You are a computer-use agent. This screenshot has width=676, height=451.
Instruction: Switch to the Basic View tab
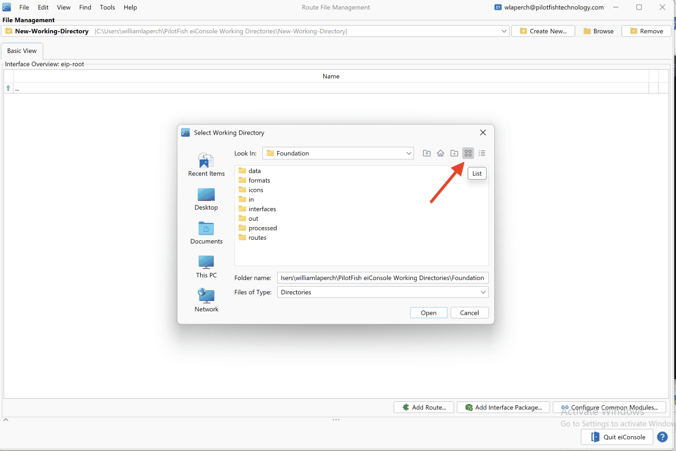click(x=22, y=51)
